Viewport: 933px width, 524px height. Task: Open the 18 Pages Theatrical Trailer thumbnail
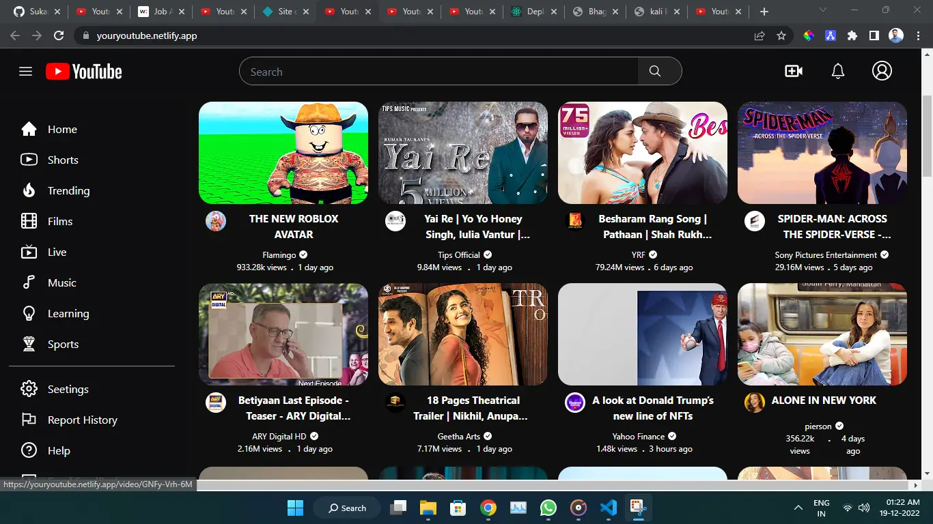coord(463,334)
